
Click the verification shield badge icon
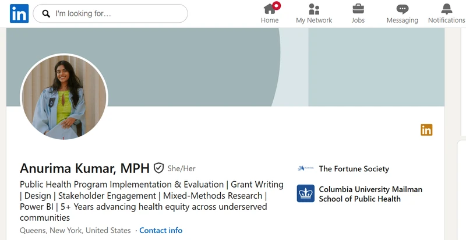tap(158, 168)
